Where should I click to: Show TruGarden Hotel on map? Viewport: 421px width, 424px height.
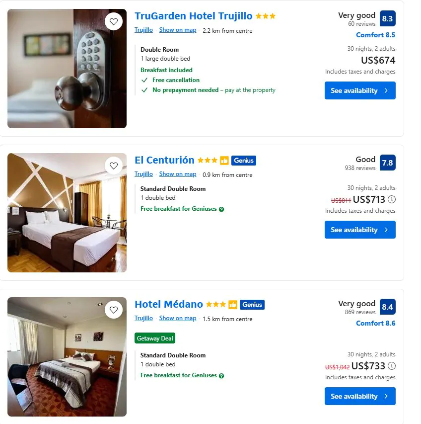[x=178, y=30]
